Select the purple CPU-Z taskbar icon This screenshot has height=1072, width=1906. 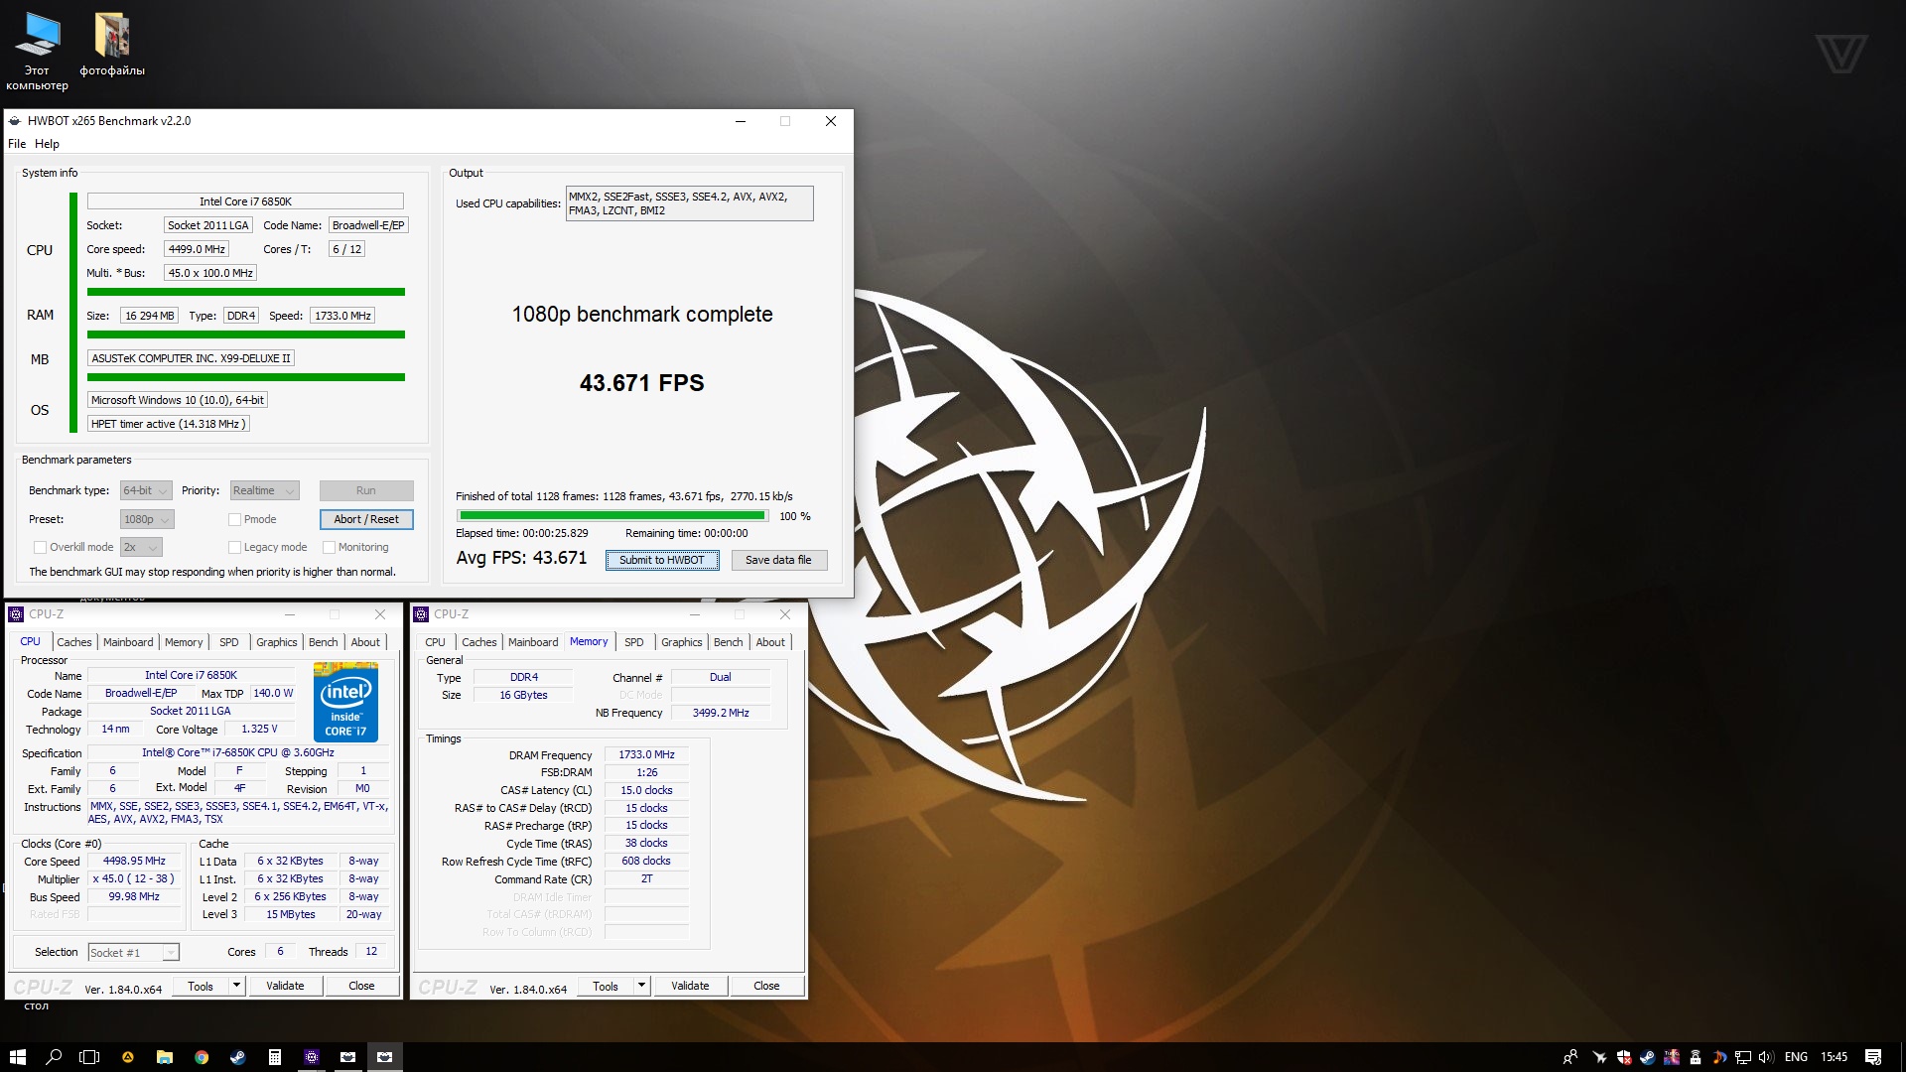point(312,1057)
